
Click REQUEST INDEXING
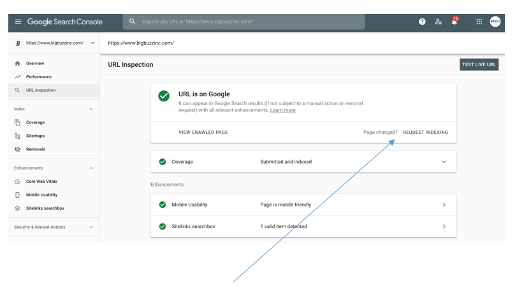tap(425, 133)
